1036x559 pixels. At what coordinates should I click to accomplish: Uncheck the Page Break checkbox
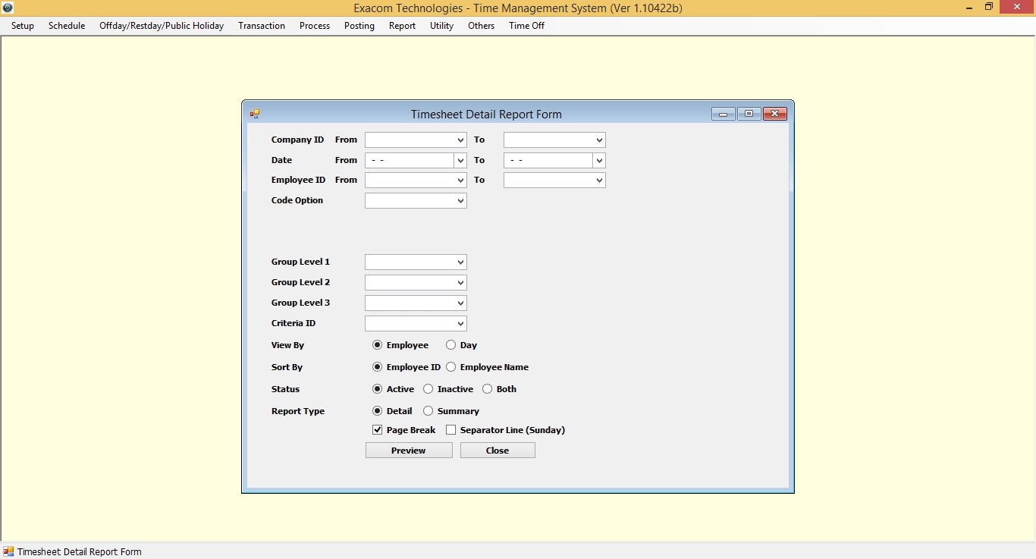(x=378, y=430)
